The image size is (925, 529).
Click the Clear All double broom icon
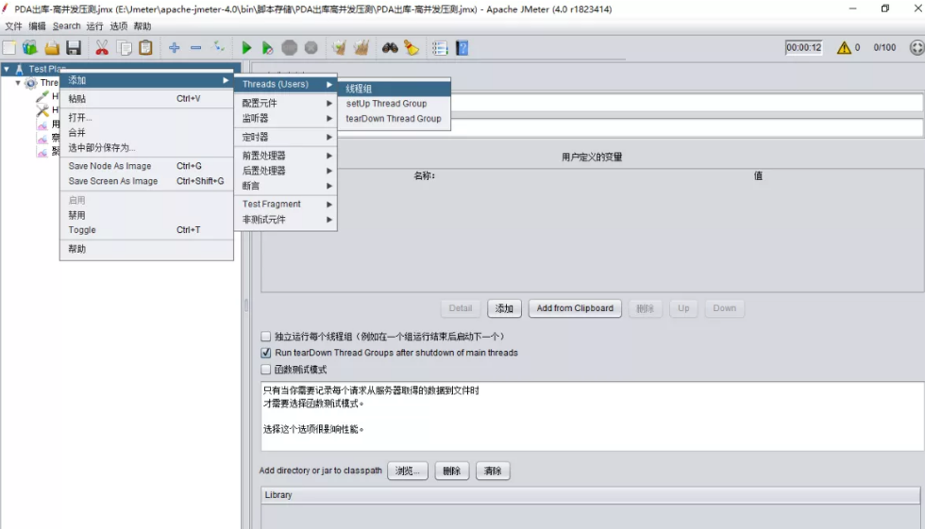point(361,48)
